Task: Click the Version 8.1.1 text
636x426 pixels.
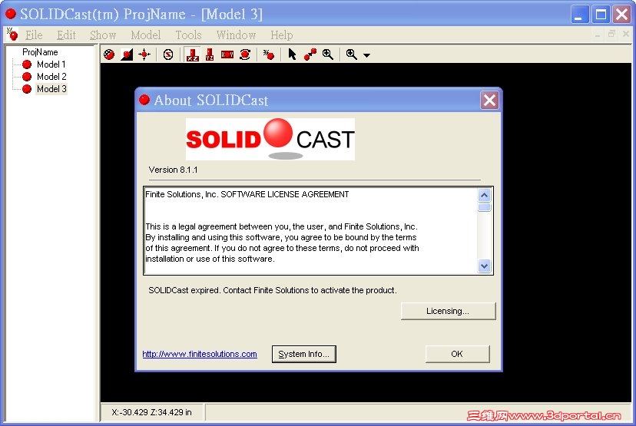Action: pos(173,170)
